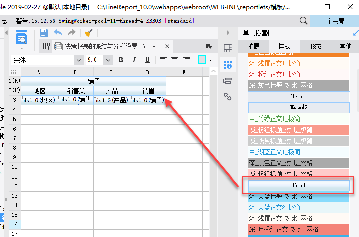Collapse the left panel with the arrow

(6, 33)
